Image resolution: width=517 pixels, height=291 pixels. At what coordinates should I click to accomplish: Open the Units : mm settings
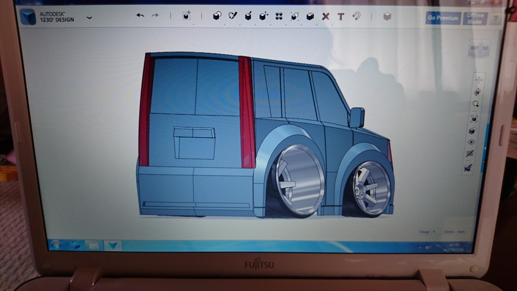[x=454, y=231]
